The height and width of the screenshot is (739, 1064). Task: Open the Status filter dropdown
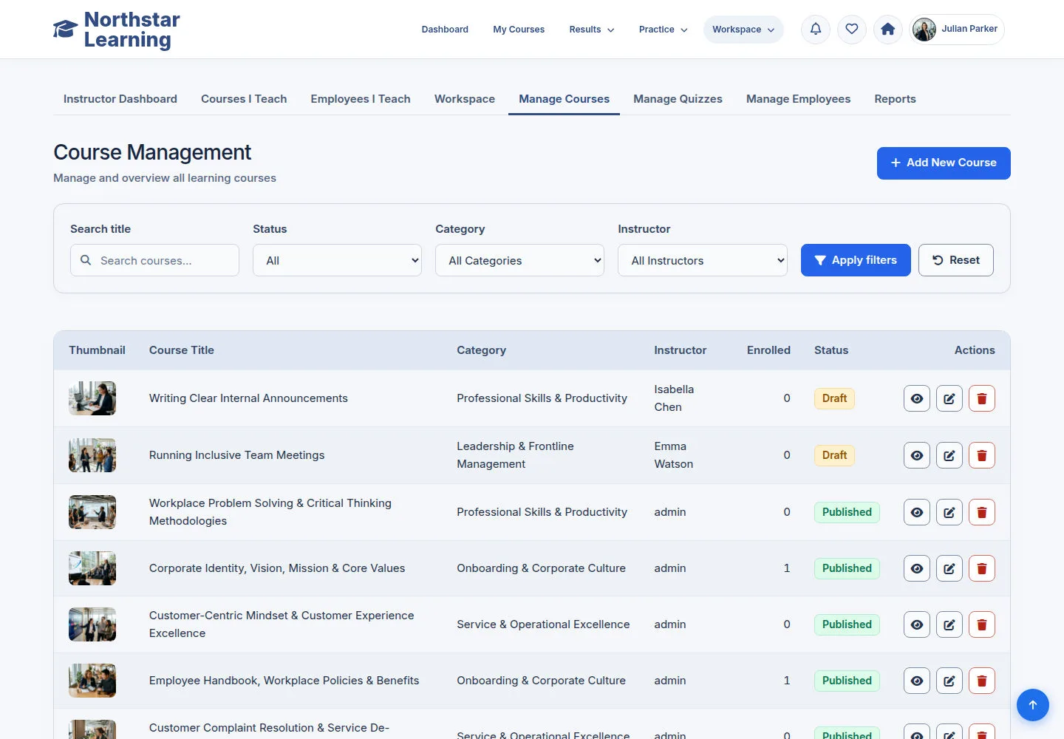point(337,260)
